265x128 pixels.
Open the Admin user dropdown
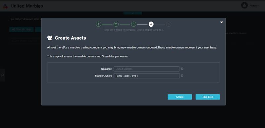(x=254, y=6)
